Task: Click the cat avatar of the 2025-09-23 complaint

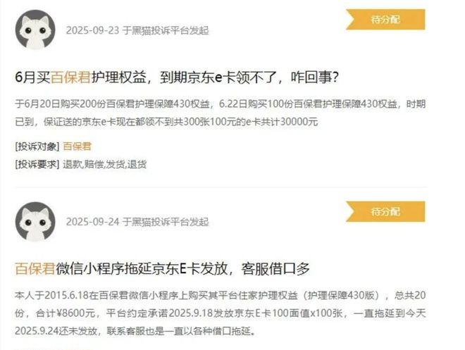Action: pos(35,30)
